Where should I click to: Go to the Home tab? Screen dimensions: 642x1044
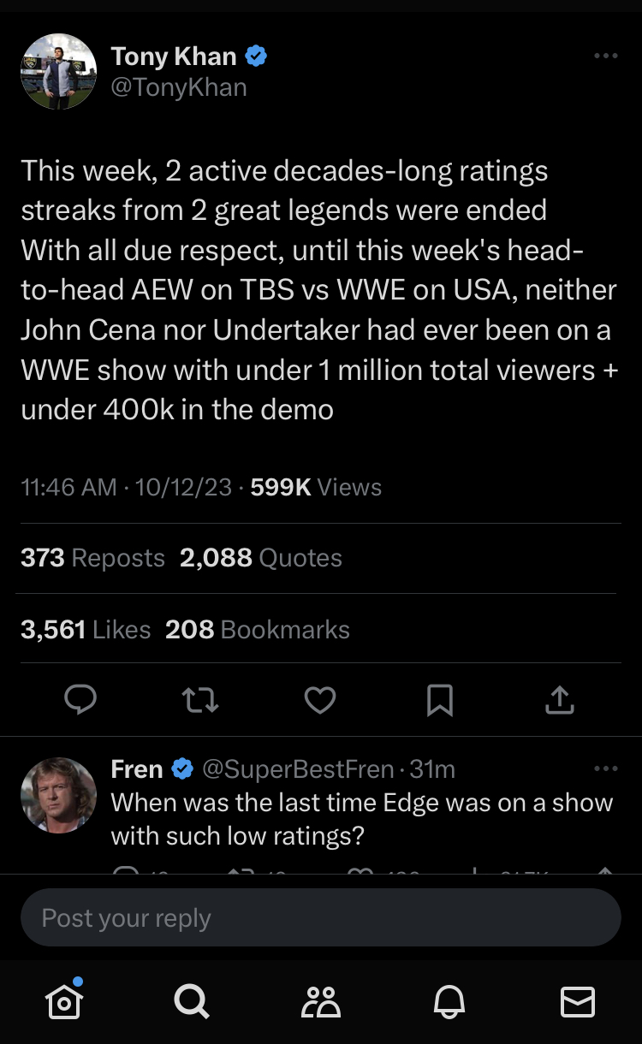point(64,1000)
